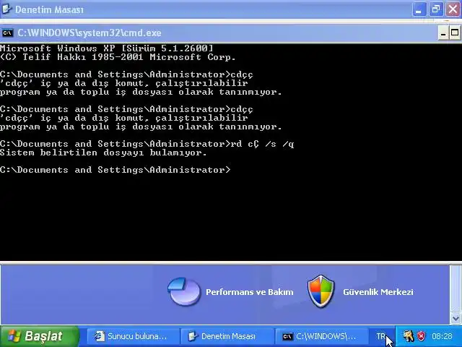Viewport: 462px width, 347px height.
Task: Select the C:\WINDOWS cmd taskbar button
Action: [x=321, y=336]
